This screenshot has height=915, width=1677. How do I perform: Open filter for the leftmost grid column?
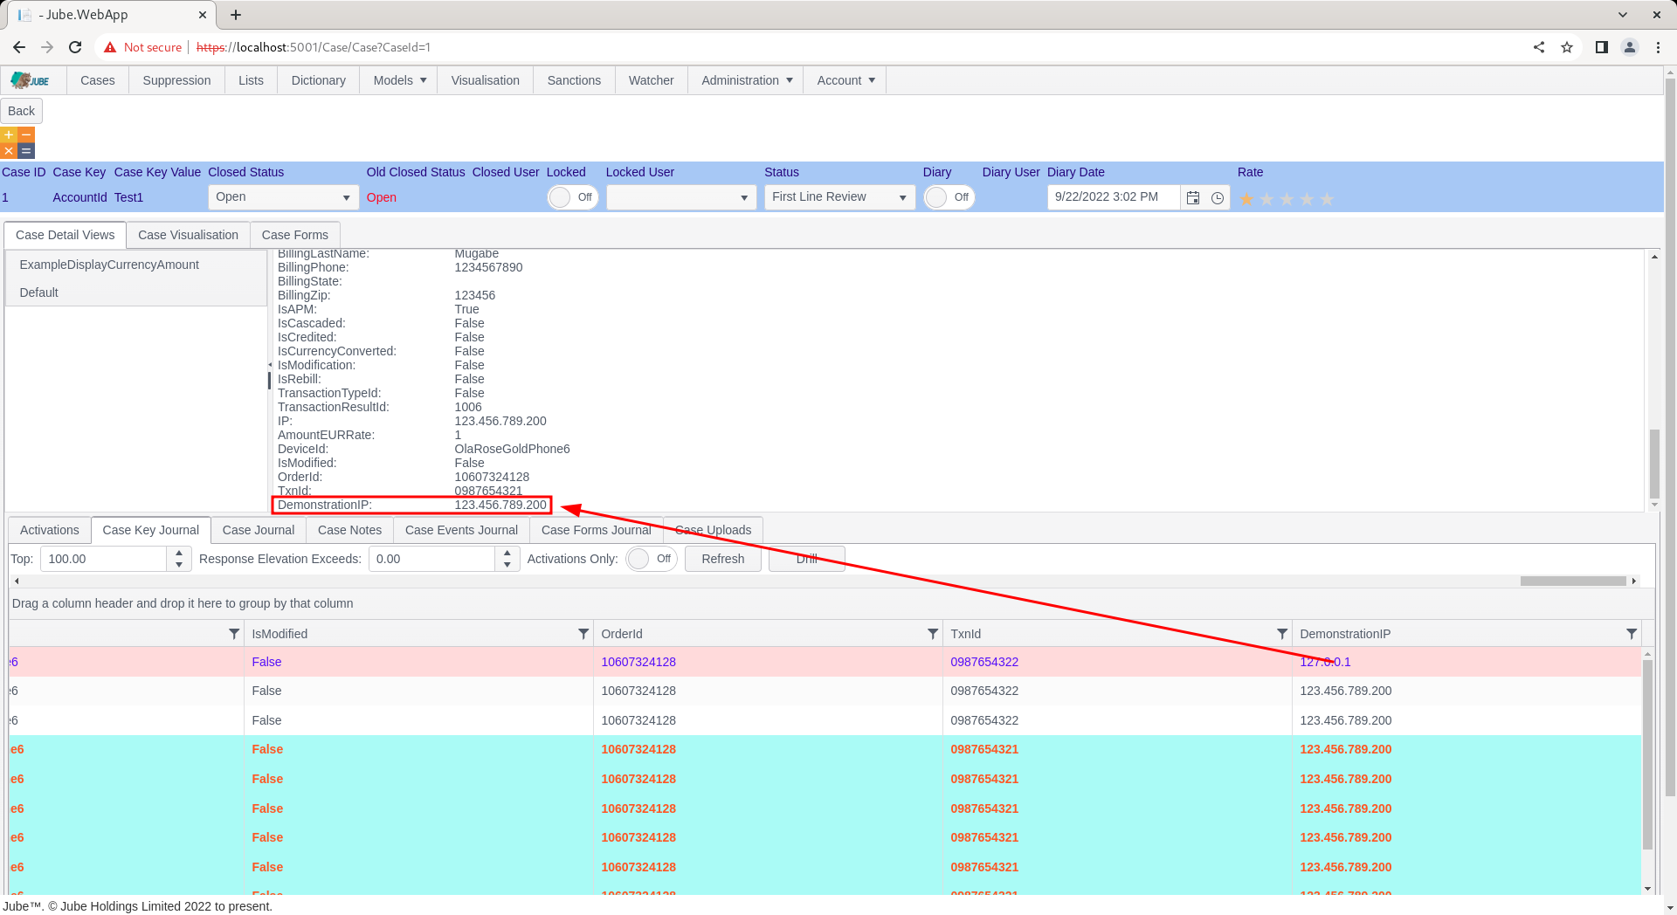(234, 634)
